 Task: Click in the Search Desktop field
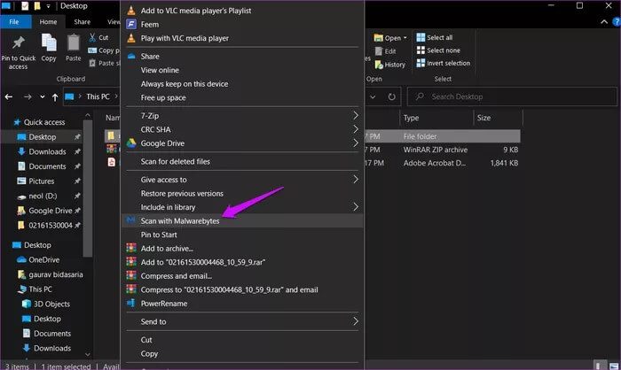point(512,96)
